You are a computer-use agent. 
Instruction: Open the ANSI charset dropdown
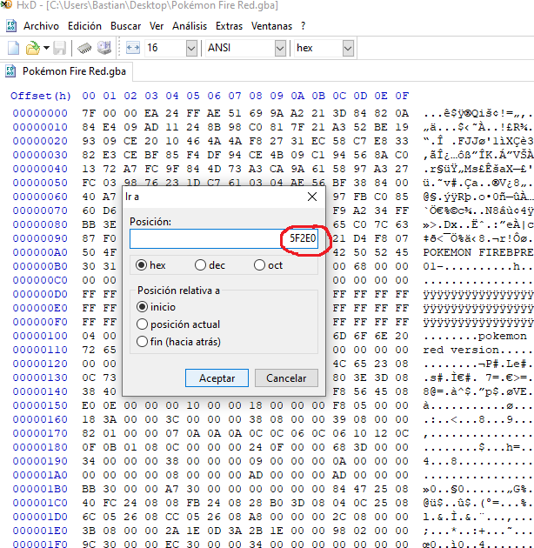point(280,48)
